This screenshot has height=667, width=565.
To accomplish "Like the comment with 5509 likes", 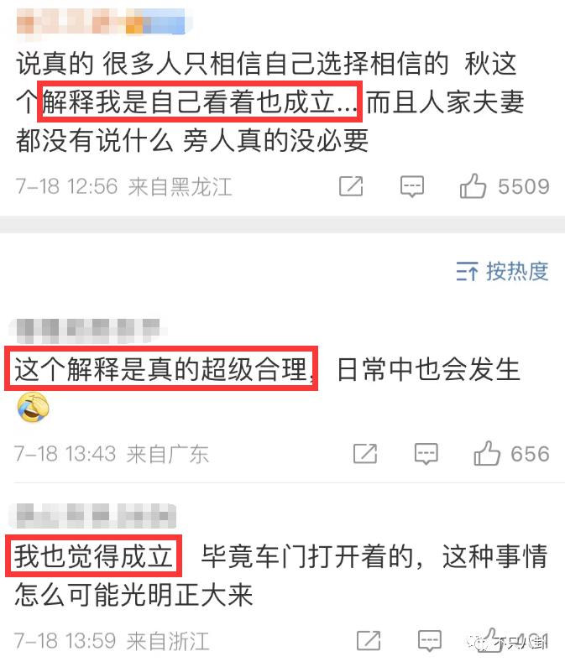I will tap(473, 186).
